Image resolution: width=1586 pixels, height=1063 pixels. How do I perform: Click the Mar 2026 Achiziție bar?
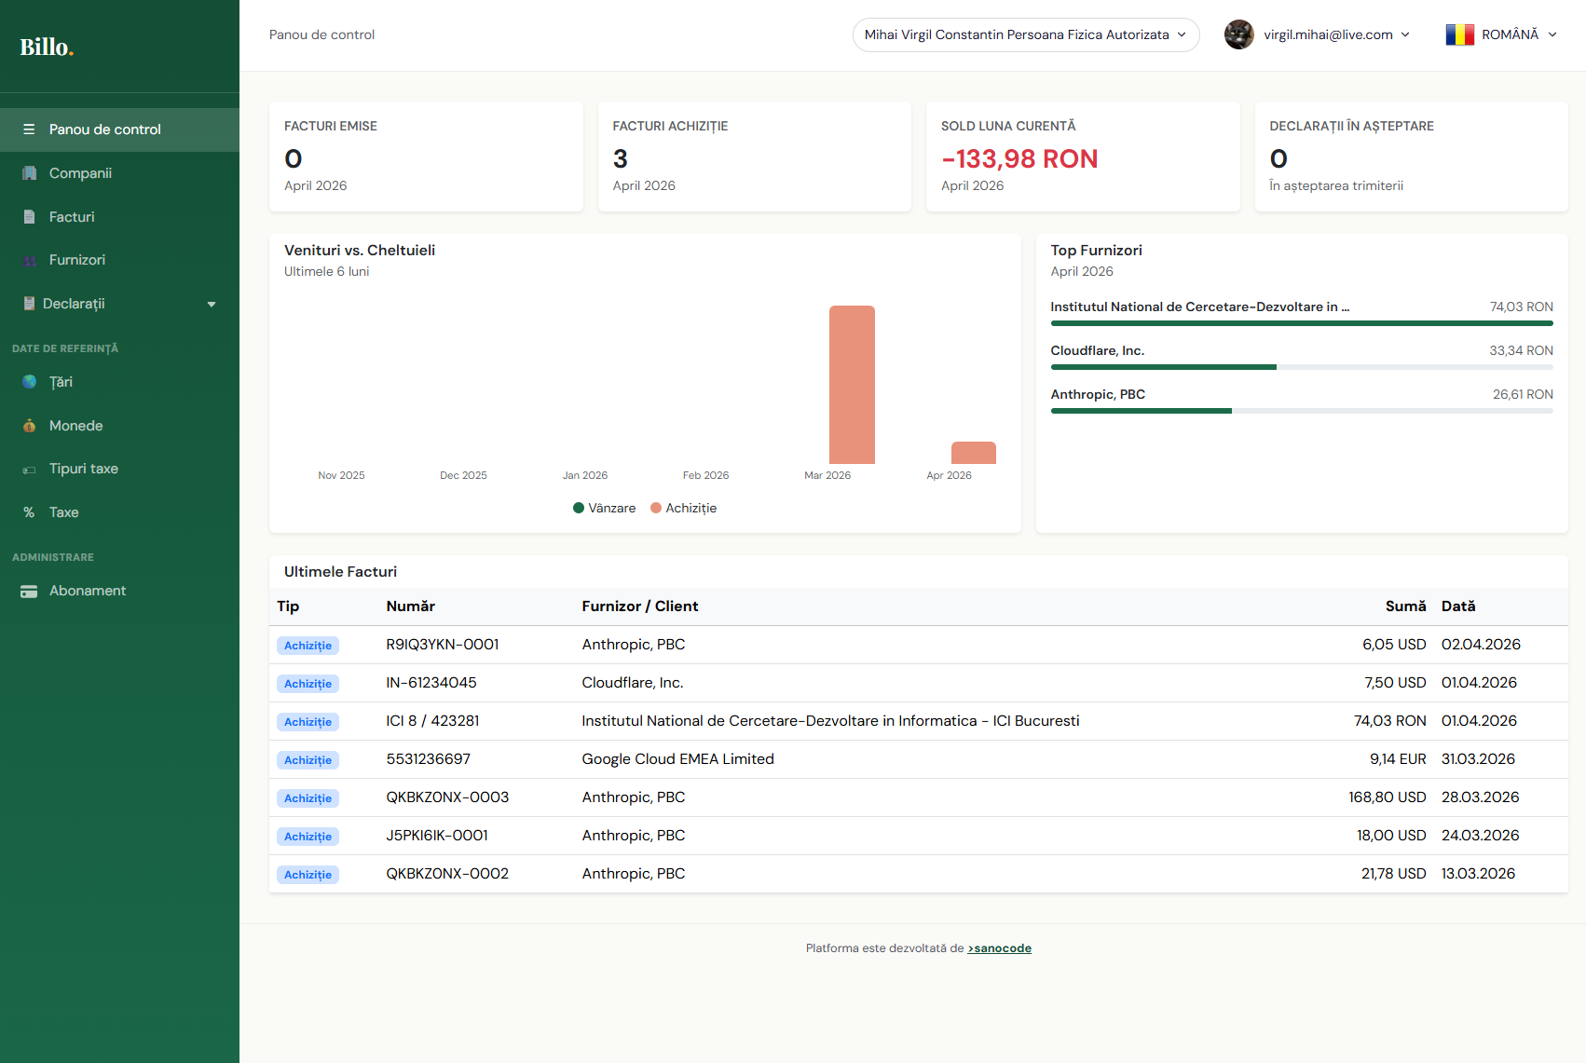click(852, 385)
